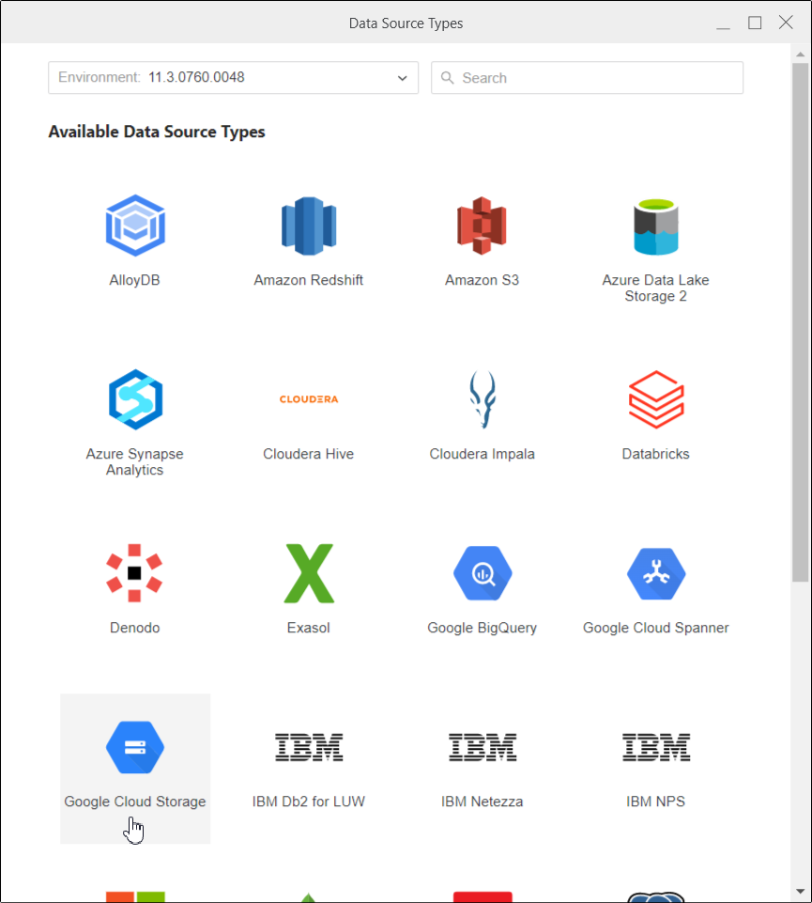Open Azure Synapse Analytics data source
Screen dimensions: 812x903
135,399
